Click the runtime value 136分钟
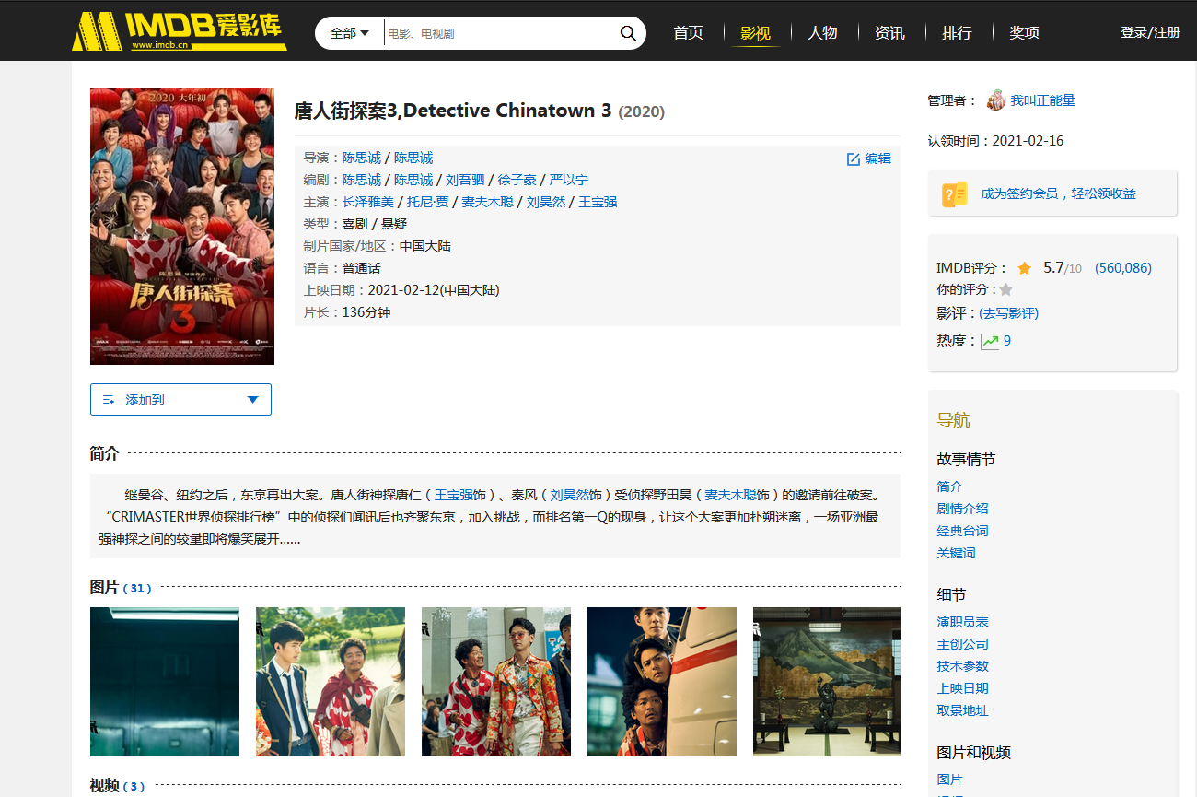Viewport: 1197px width, 797px height. pos(366,312)
